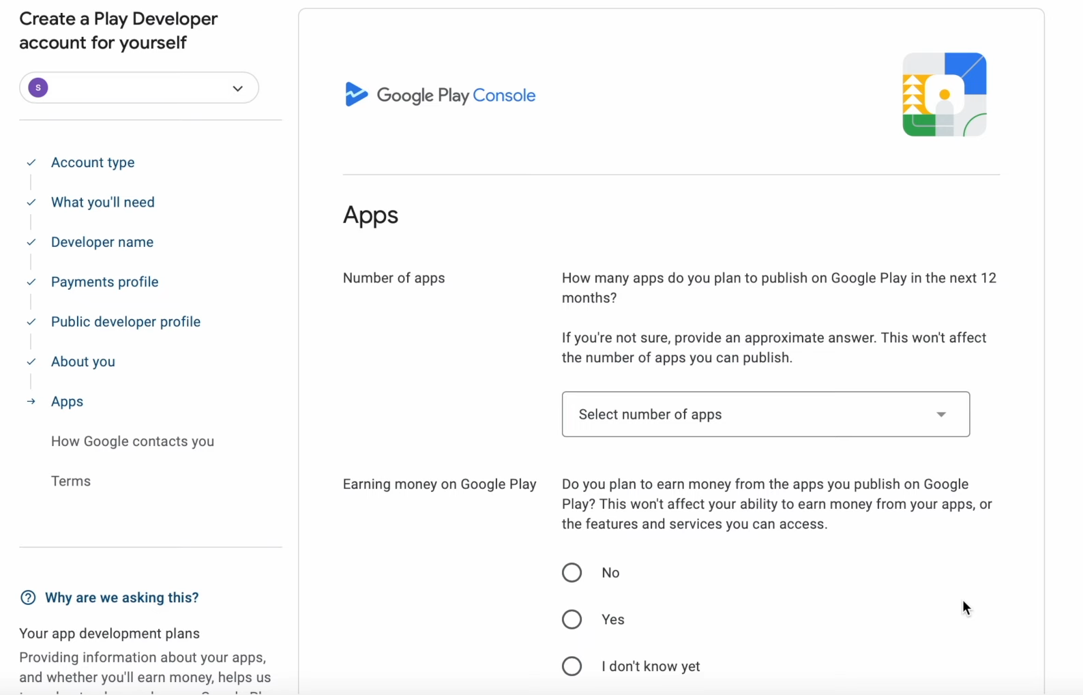Viewport: 1083px width, 695px height.
Task: Select the Apps step in sidebar
Action: (x=67, y=401)
